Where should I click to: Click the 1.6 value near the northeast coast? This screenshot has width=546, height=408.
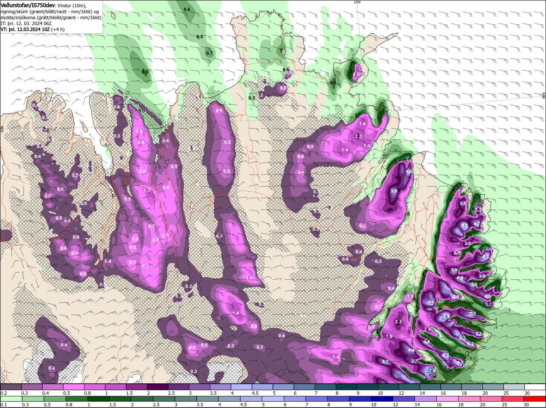357,74
